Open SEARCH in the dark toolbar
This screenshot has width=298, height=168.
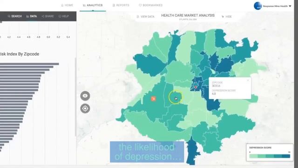coord(14,16)
